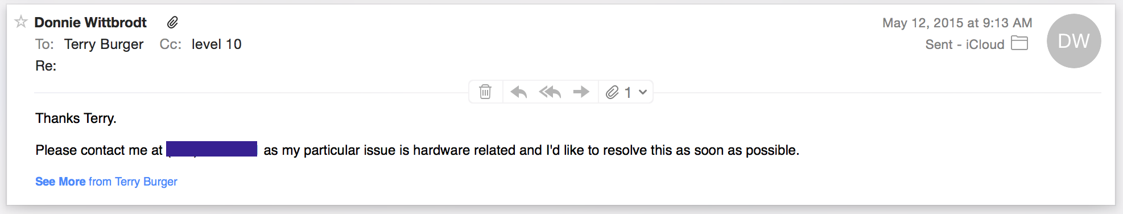The width and height of the screenshot is (1123, 214).
Task: Select recipient Terry Burger in To field
Action: (x=104, y=44)
